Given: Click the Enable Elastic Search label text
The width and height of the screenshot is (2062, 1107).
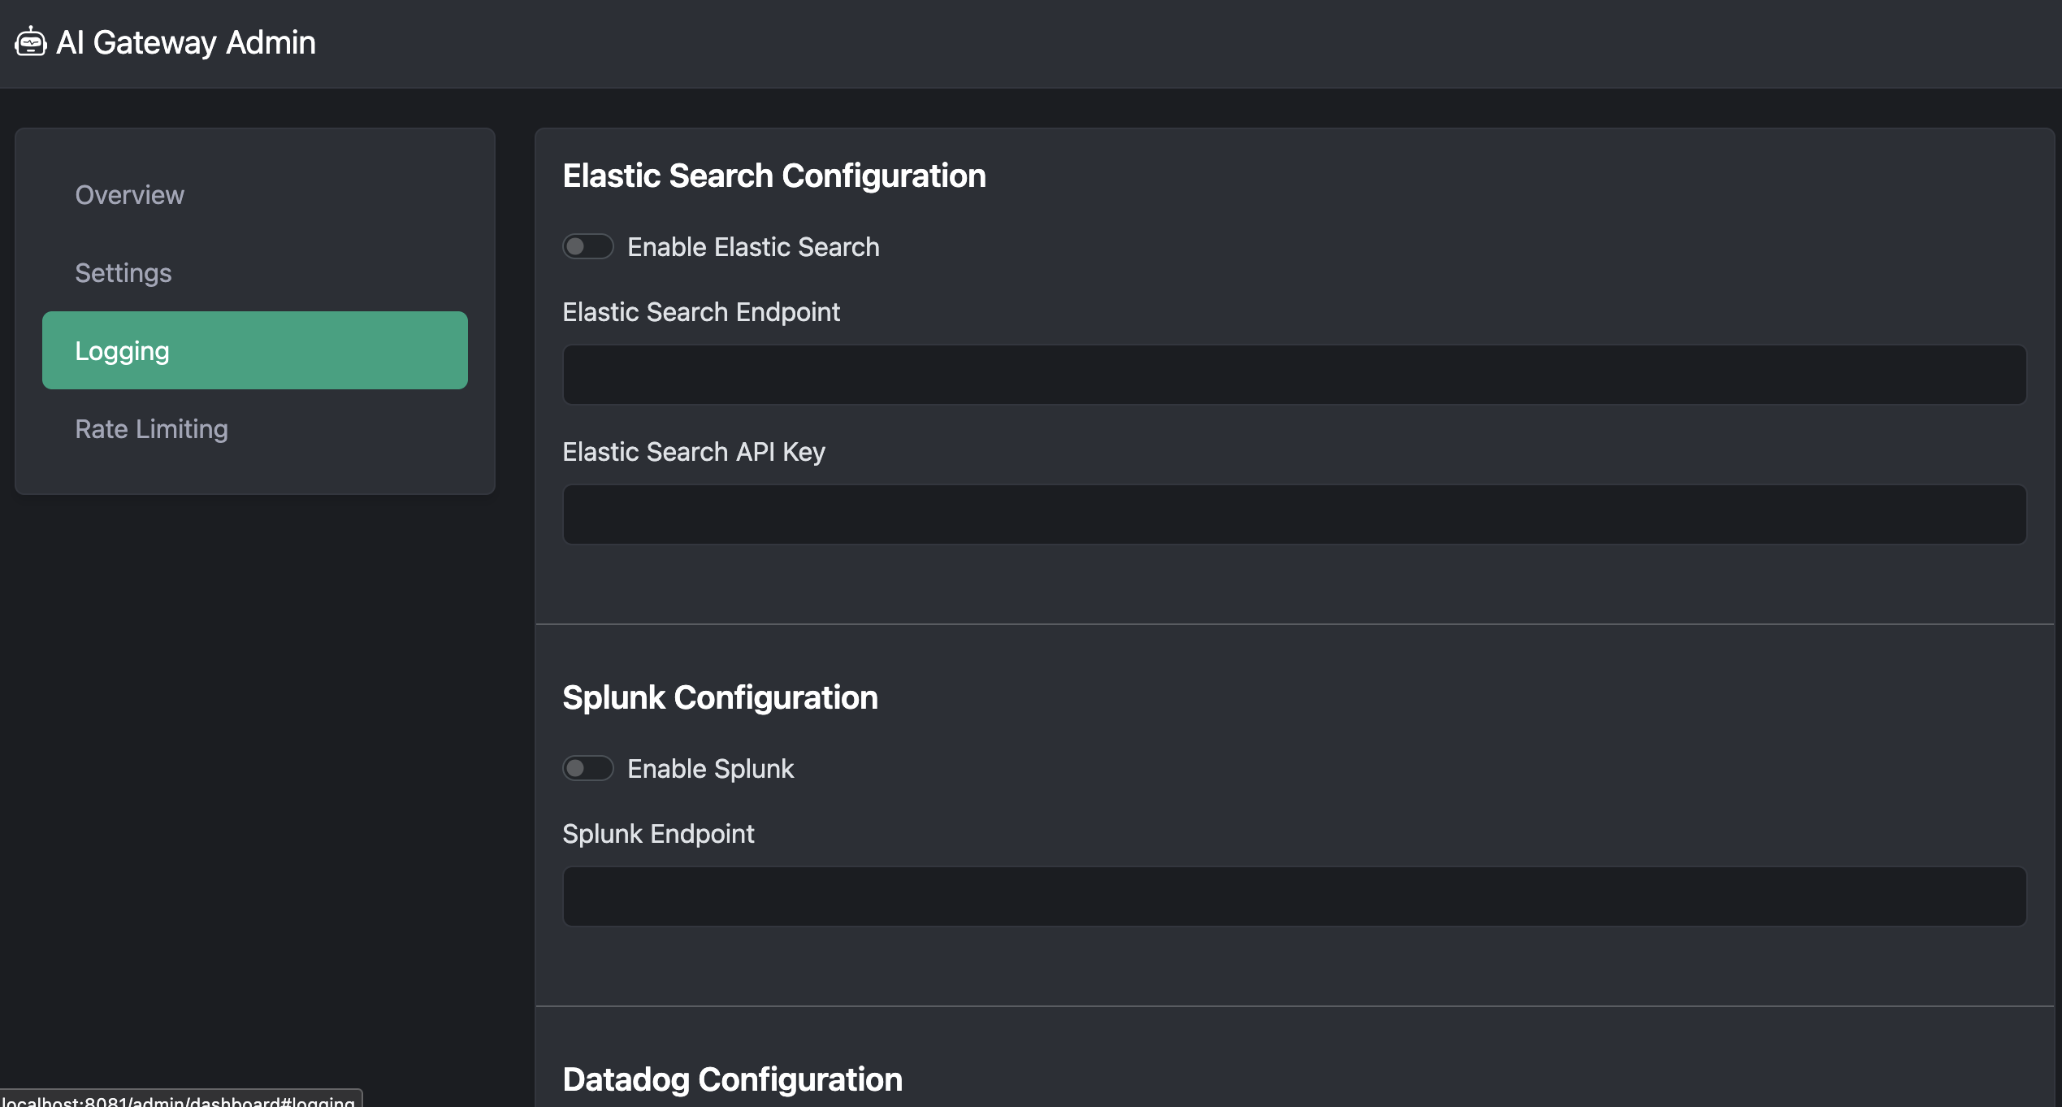Looking at the screenshot, I should (x=752, y=247).
